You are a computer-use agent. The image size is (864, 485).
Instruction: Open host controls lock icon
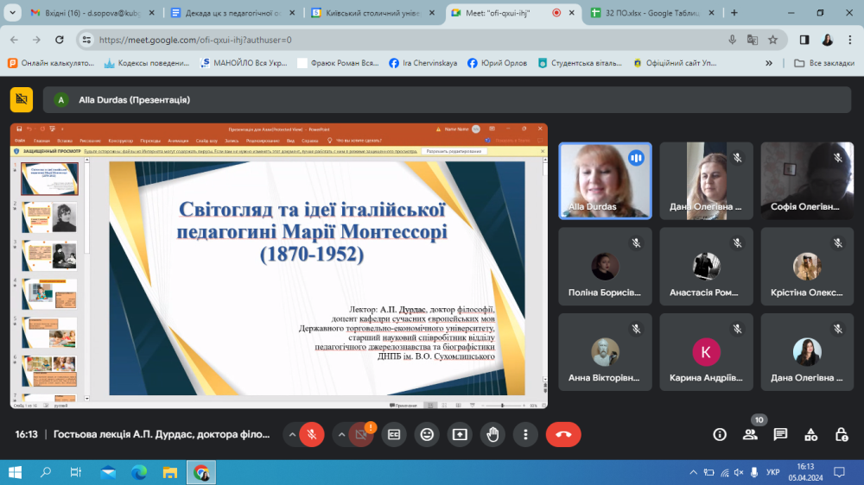coord(841,434)
